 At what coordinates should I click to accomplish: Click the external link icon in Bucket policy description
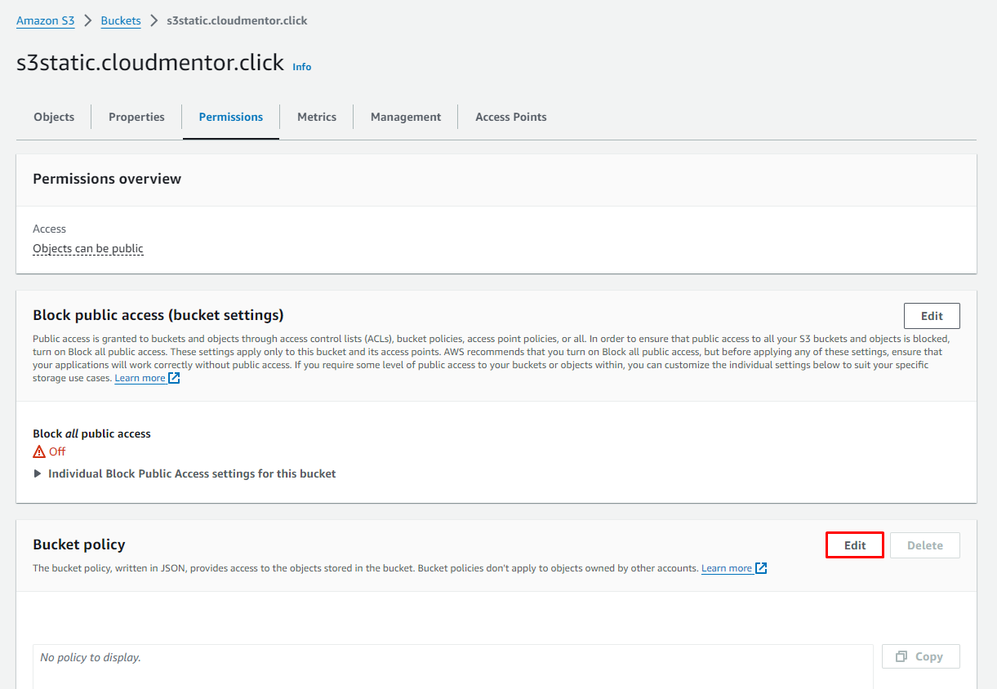761,568
